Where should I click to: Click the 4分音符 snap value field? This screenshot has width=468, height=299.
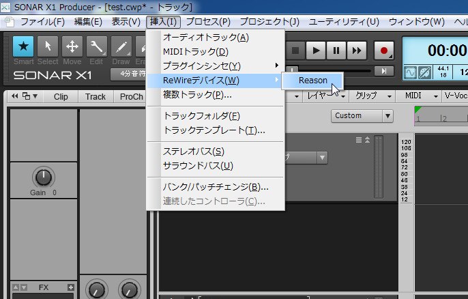pos(128,74)
